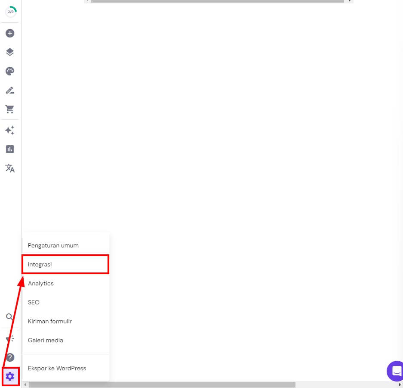
Task: Click bottom horizontal scrollbar's right arrow
Action: click(x=400, y=385)
